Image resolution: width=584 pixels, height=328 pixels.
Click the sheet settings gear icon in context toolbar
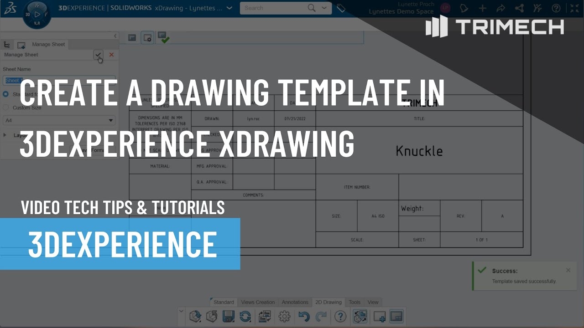coord(148,38)
